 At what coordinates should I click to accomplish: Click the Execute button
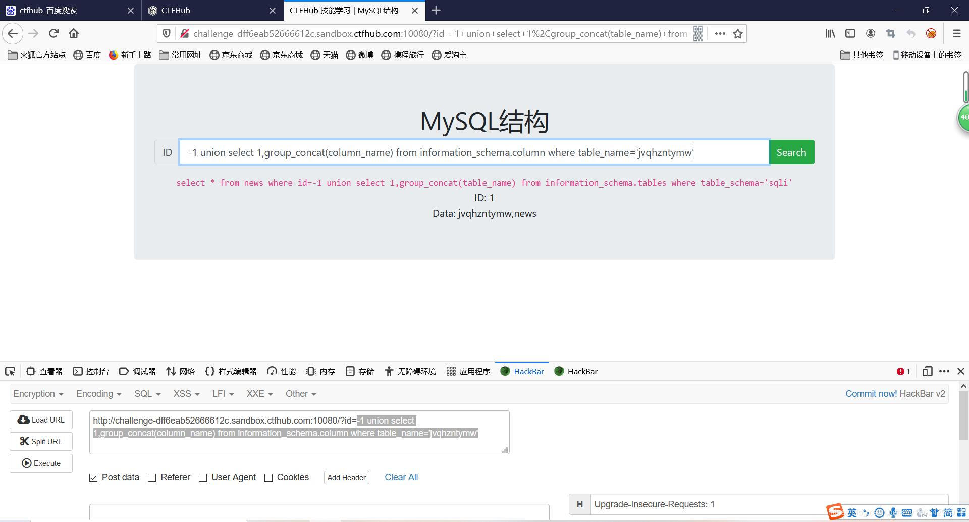click(41, 463)
